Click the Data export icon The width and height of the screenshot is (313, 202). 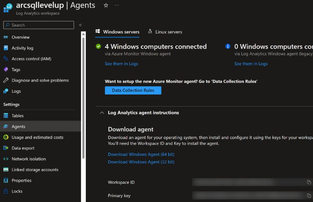pyautogui.click(x=6, y=148)
